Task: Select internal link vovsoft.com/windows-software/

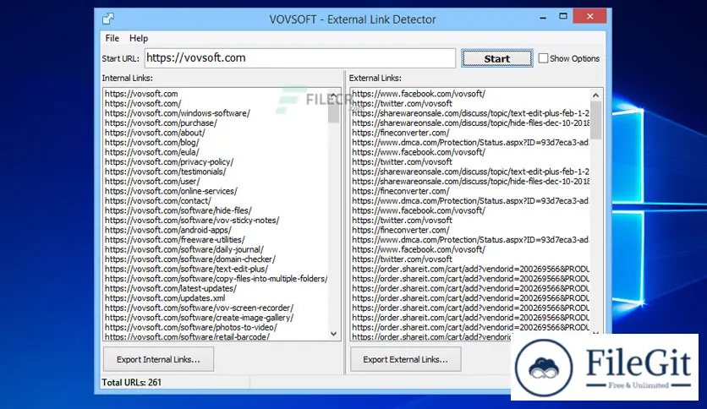Action: point(178,113)
